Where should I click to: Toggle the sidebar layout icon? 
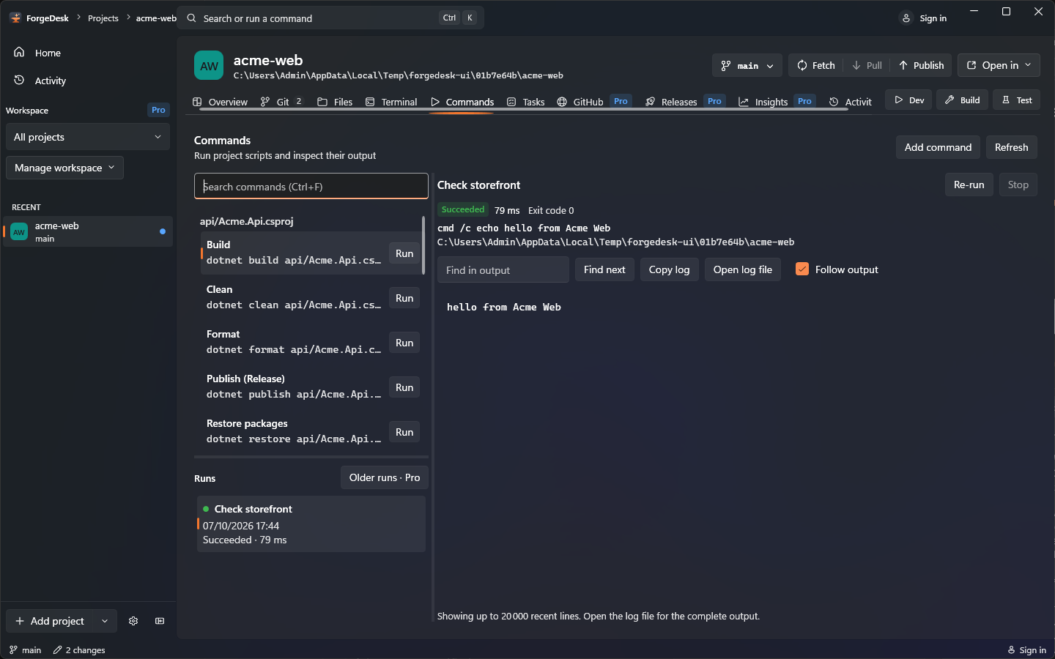(x=160, y=621)
